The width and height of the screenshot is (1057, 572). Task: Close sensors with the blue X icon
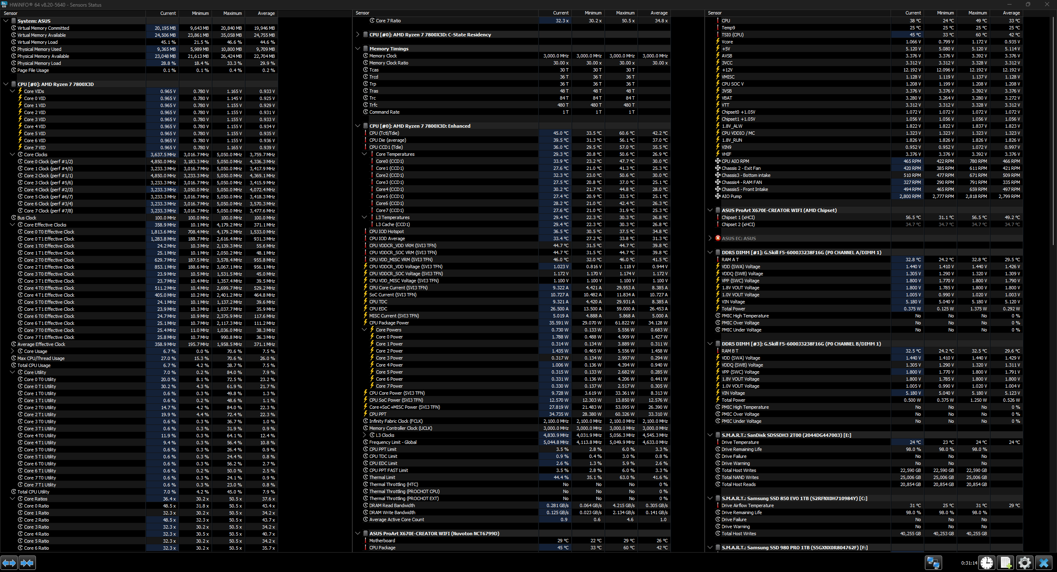click(1044, 562)
